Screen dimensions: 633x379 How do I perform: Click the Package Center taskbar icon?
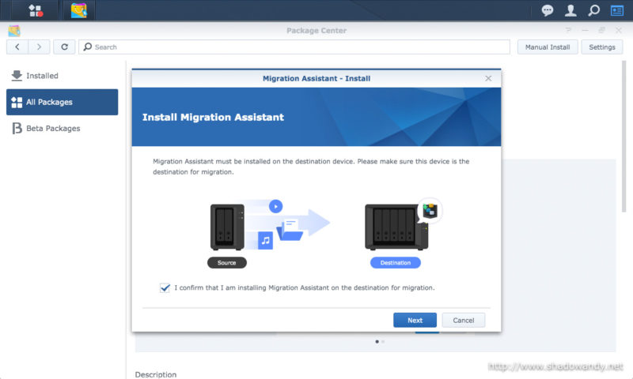click(78, 10)
